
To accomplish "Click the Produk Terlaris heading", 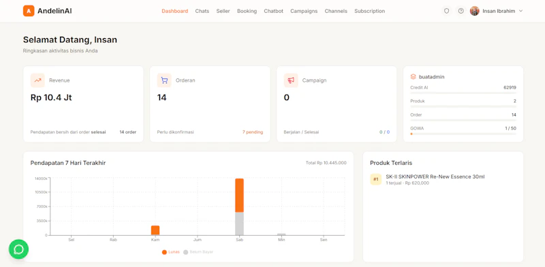I will coord(391,163).
